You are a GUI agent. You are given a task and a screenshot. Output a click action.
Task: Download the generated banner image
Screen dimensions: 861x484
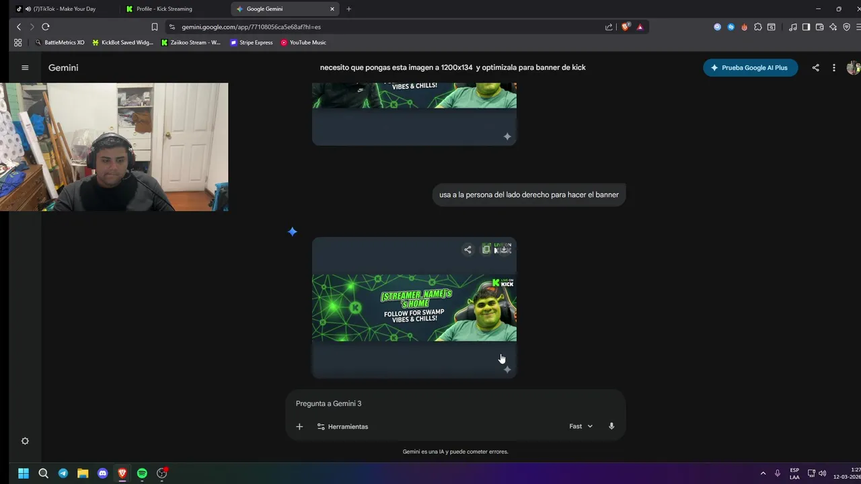pyautogui.click(x=504, y=249)
